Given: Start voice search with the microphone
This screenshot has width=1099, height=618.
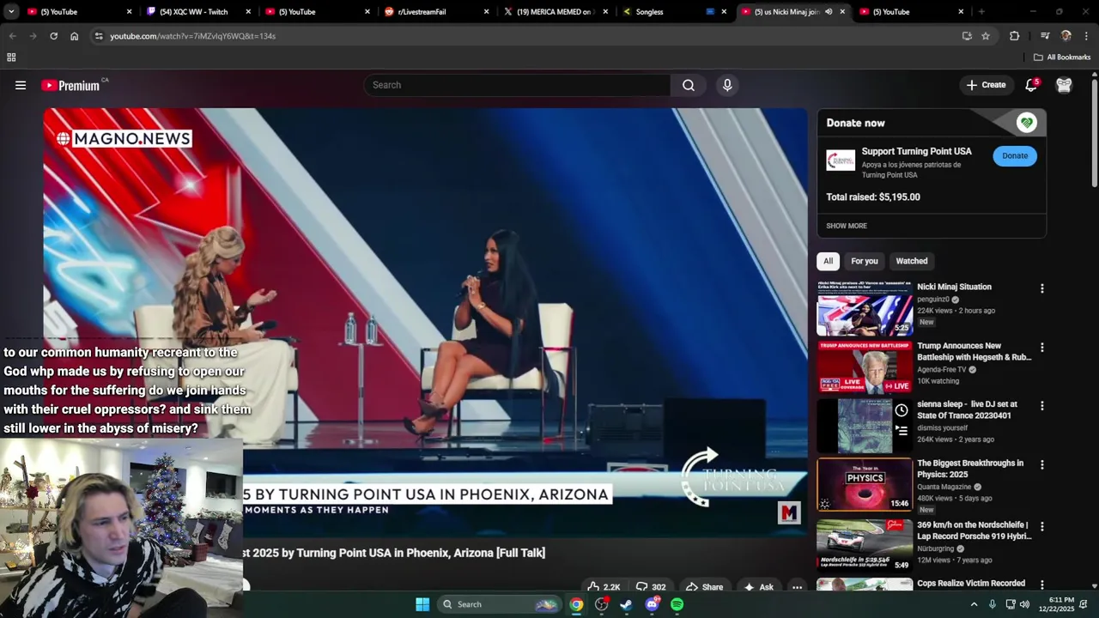Looking at the screenshot, I should tap(727, 85).
